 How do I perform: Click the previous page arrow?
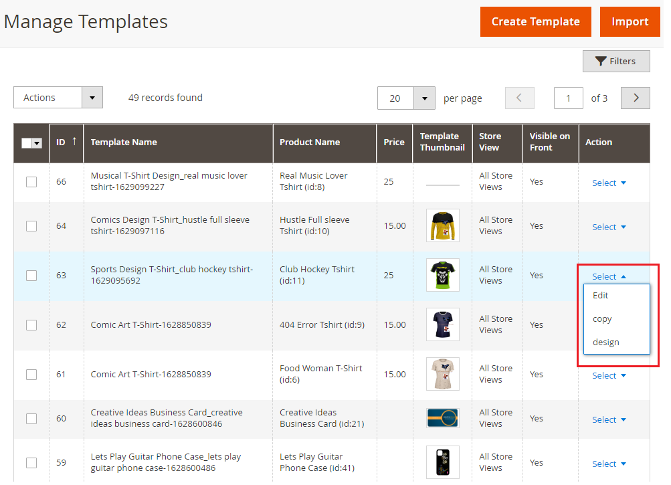(x=519, y=98)
